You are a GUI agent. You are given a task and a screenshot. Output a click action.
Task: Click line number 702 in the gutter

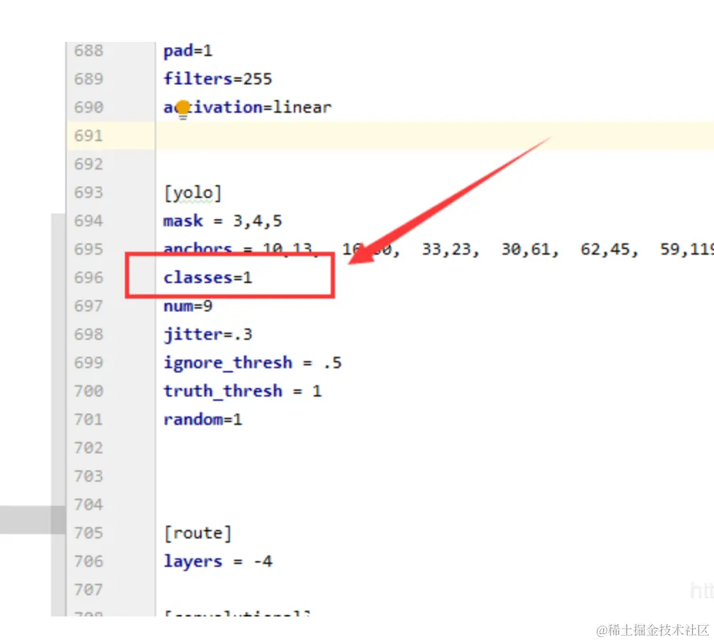click(89, 448)
